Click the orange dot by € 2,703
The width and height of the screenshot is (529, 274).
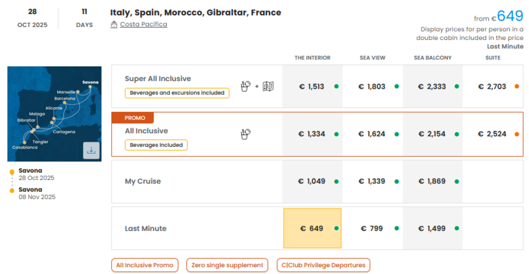[x=517, y=87]
